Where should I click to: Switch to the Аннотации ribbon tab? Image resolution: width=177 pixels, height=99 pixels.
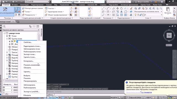coord(24,5)
